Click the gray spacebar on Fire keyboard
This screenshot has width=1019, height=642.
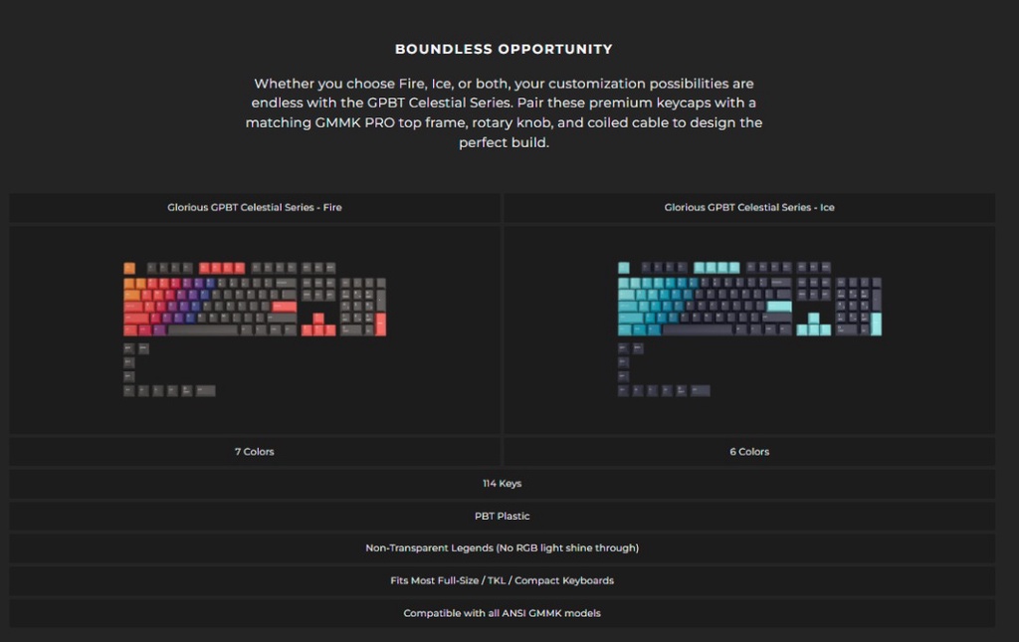click(202, 330)
